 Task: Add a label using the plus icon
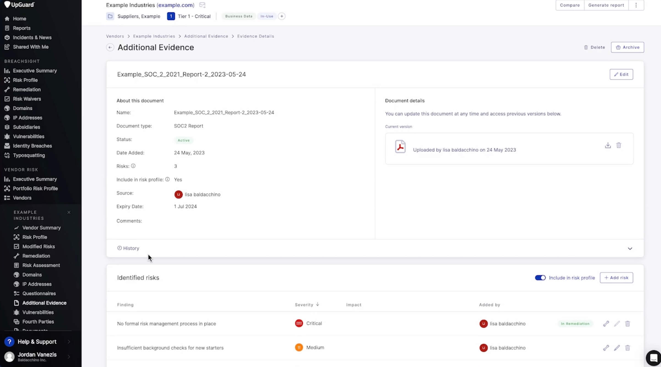pyautogui.click(x=281, y=16)
